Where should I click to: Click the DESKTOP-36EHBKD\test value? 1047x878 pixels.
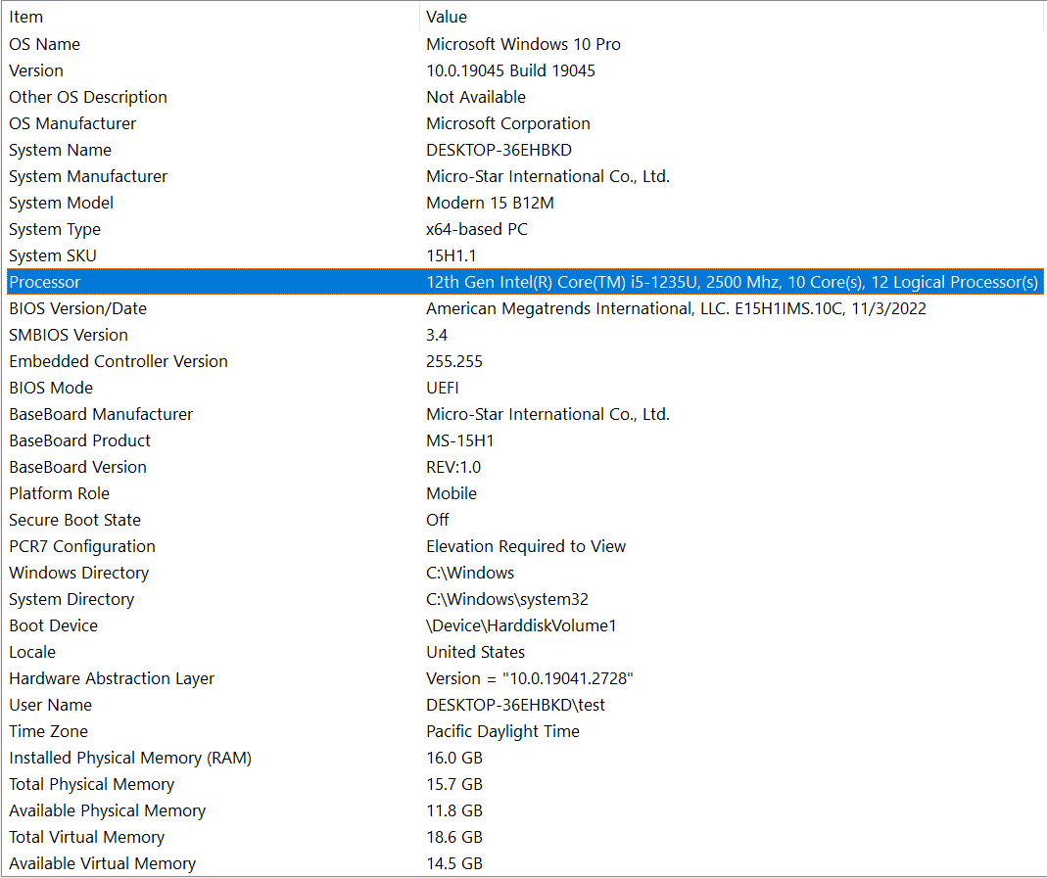[515, 705]
